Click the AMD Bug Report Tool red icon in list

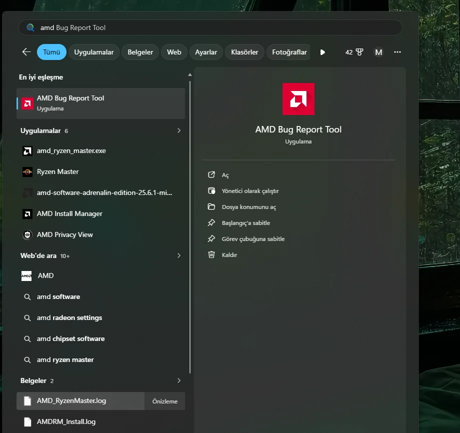click(x=27, y=103)
